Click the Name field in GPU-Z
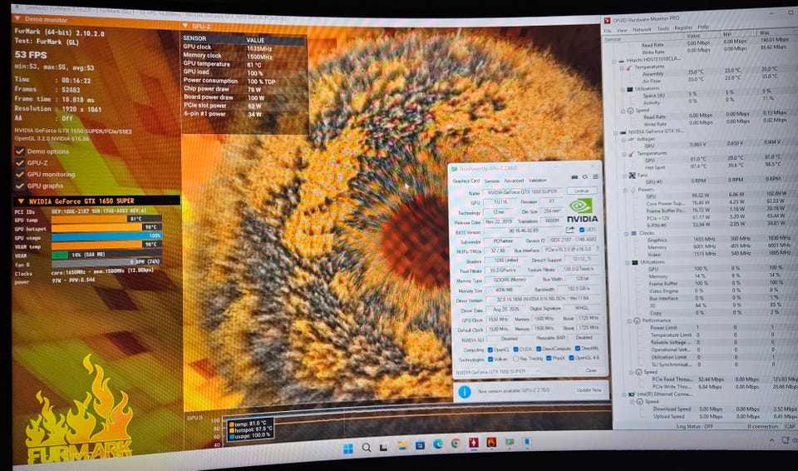Image resolution: width=798 pixels, height=471 pixels. (x=523, y=192)
